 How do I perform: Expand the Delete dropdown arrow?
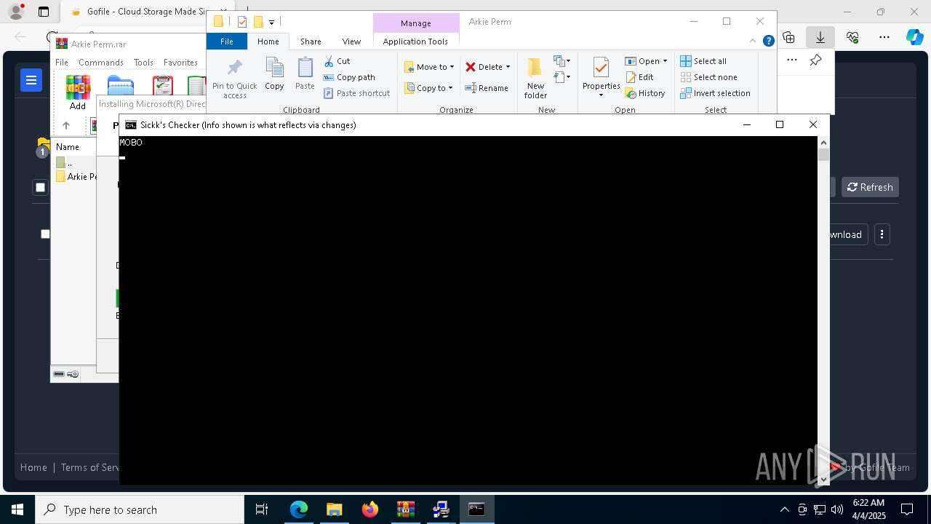pyautogui.click(x=508, y=67)
